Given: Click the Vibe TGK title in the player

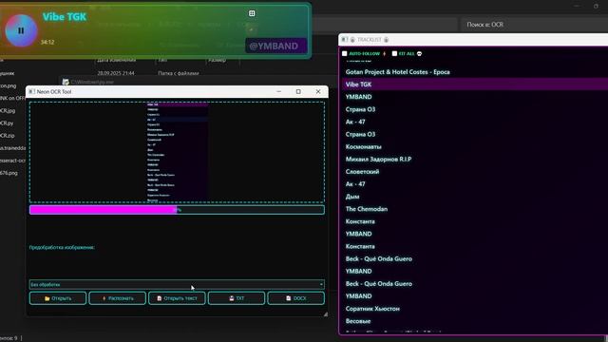Looking at the screenshot, I should point(65,17).
